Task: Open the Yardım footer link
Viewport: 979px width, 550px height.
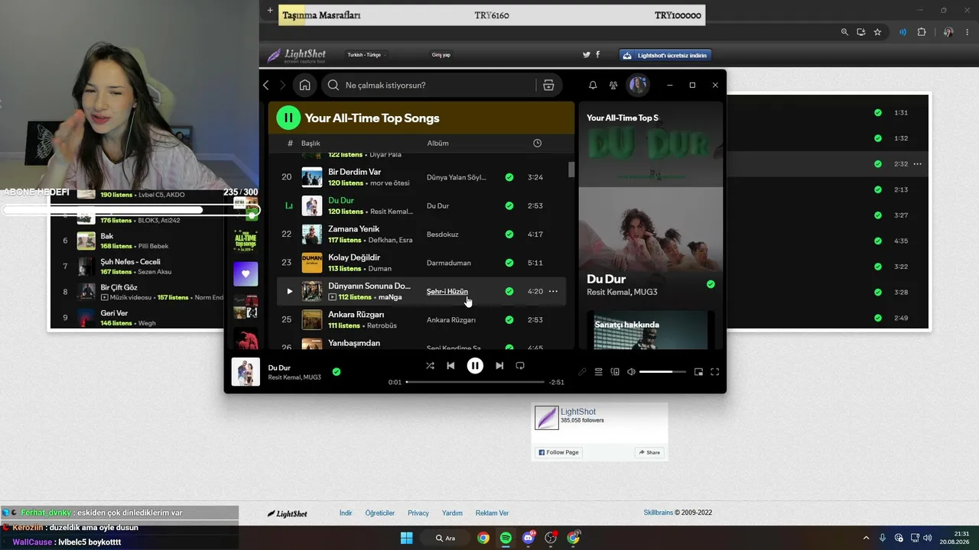Action: 452,513
